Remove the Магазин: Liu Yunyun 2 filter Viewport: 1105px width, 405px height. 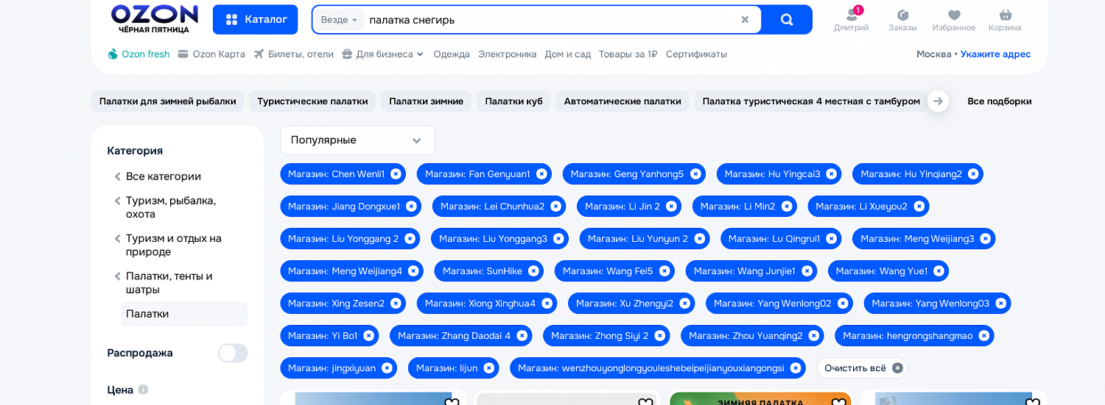pos(699,239)
